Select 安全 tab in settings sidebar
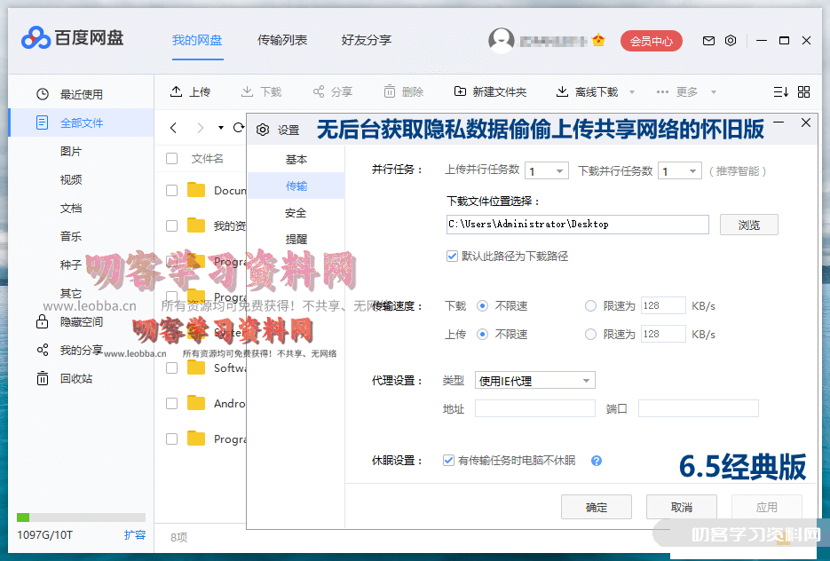Image resolution: width=830 pixels, height=561 pixels. click(296, 213)
